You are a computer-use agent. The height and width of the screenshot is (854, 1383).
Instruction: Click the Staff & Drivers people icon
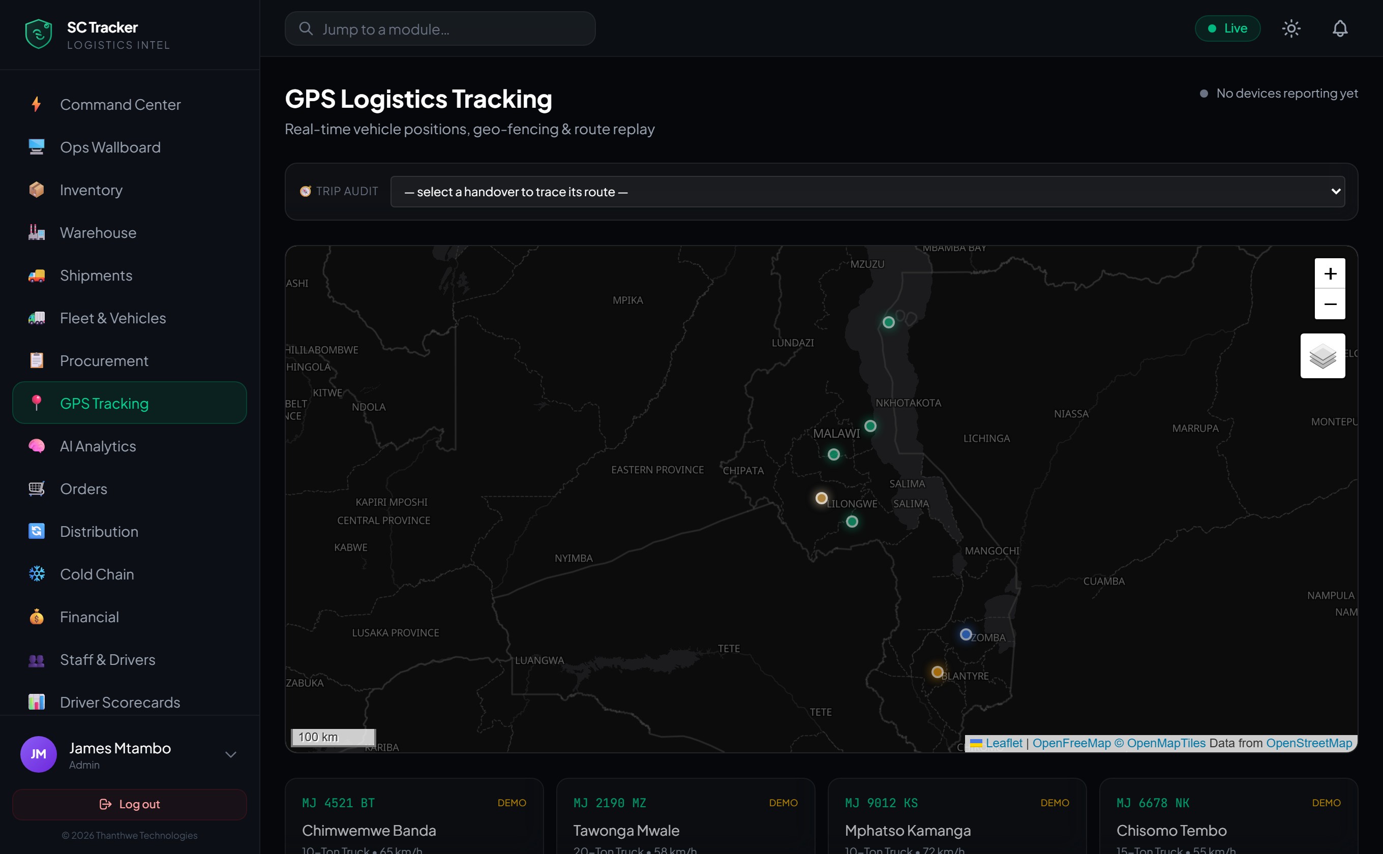(x=36, y=660)
